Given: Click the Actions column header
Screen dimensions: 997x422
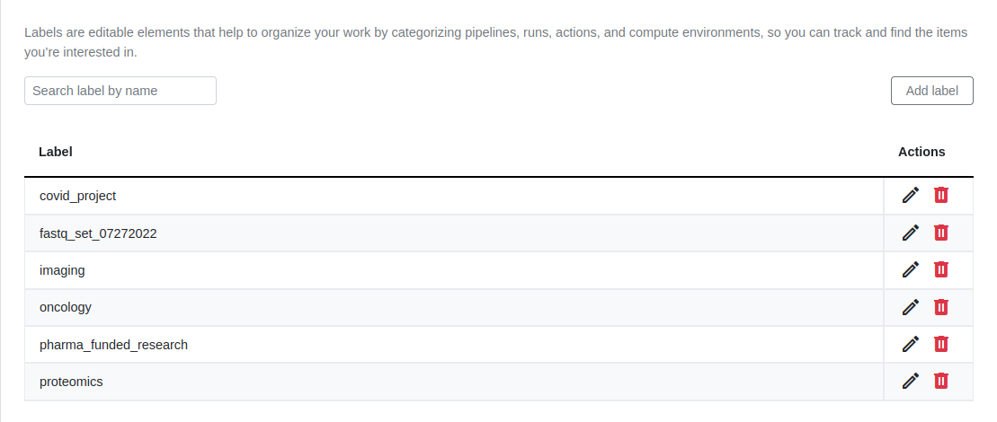Looking at the screenshot, I should pos(921,152).
